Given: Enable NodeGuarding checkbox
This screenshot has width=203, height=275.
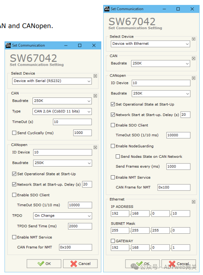Looking at the screenshot, I should click(113, 146).
